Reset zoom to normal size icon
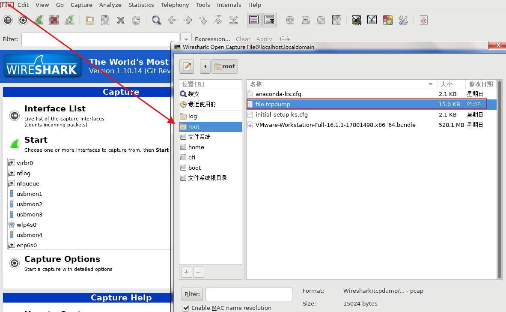 321,20
